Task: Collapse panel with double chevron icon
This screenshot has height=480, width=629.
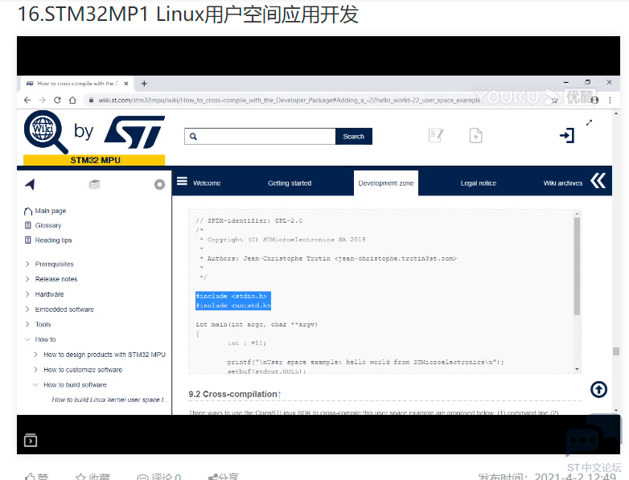Action: [598, 181]
